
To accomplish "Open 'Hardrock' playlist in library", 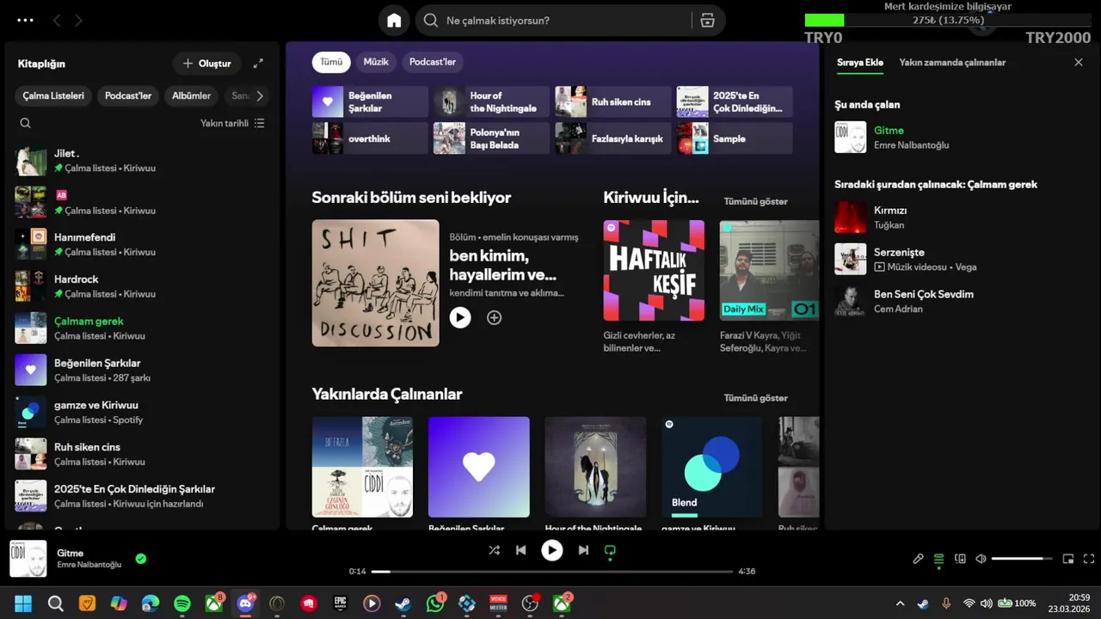I will 143,286.
